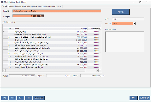
Task: Click the row number 10 cell
Action: click(x=11, y=57)
